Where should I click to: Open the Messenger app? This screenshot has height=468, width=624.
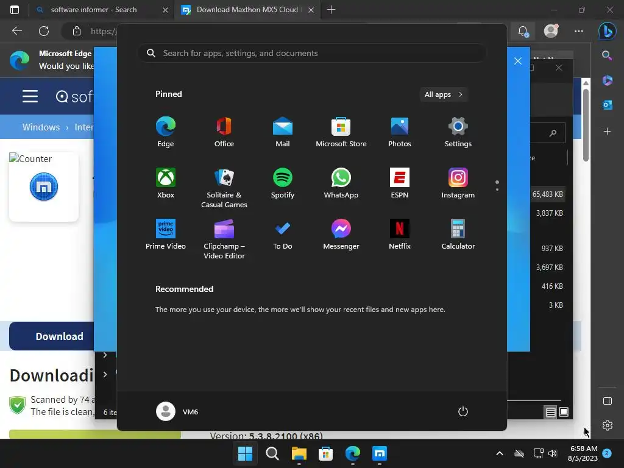341,235
